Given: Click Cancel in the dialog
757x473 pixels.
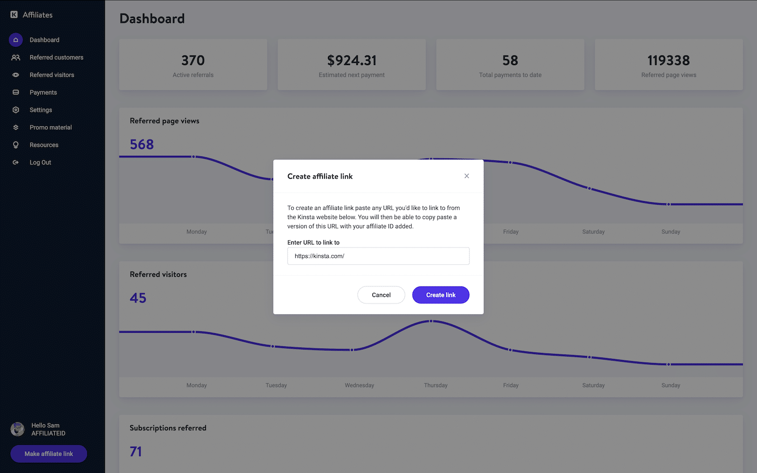Looking at the screenshot, I should click(381, 295).
